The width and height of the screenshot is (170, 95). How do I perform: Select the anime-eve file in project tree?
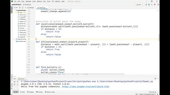(x=22, y=15)
